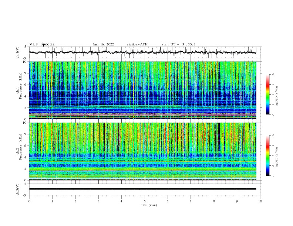293x226 pixels.
Task: Click the 'ch.3(V)' axis label
Action: (18, 189)
